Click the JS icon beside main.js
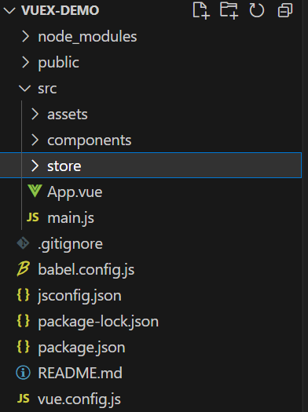Image resolution: width=308 pixels, height=412 pixels. point(33,217)
